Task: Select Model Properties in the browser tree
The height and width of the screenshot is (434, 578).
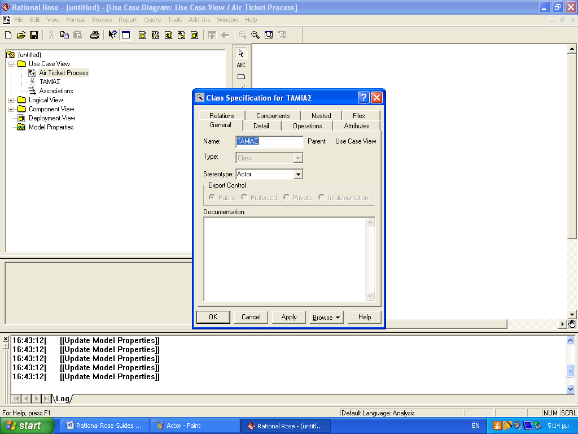Action: click(x=51, y=127)
